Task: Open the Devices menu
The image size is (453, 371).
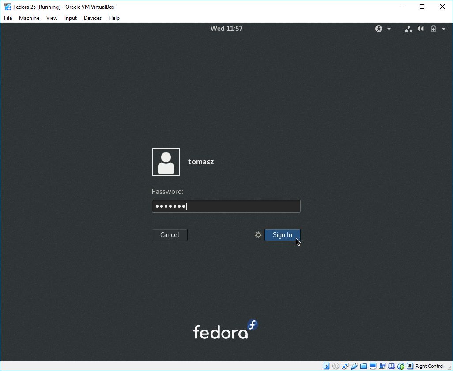Action: 92,18
